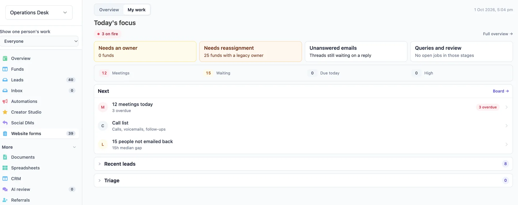Open Website forms in the sidebar
The width and height of the screenshot is (518, 205).
coord(39,134)
